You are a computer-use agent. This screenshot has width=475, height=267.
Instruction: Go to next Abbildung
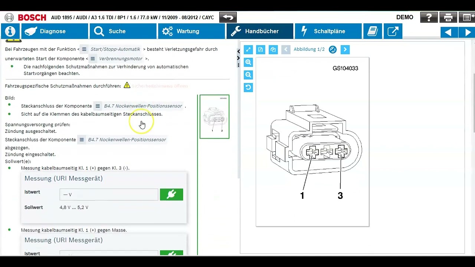point(345,49)
